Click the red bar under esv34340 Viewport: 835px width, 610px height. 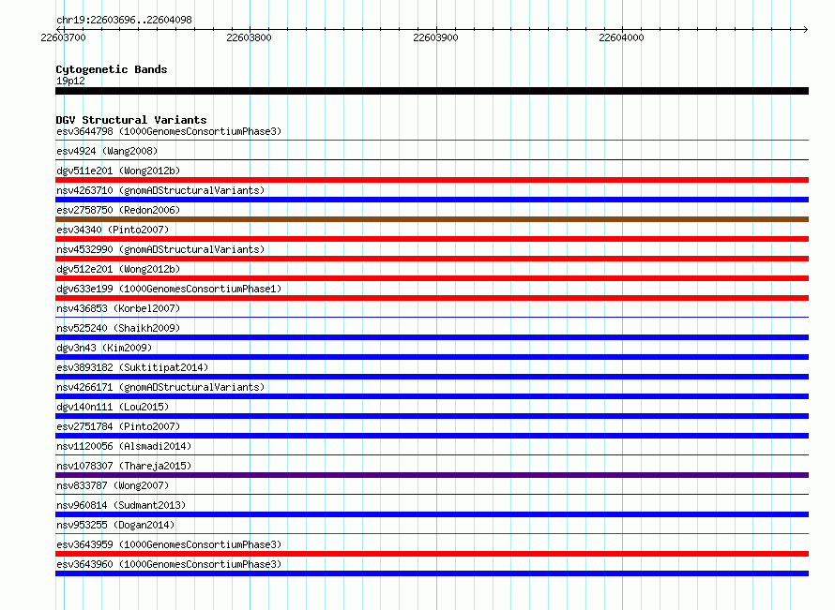tap(432, 239)
